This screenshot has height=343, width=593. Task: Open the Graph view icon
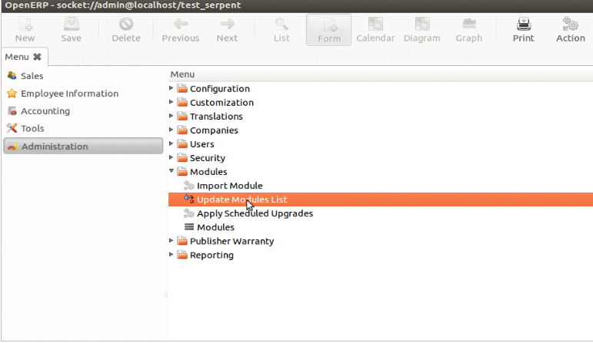[469, 23]
